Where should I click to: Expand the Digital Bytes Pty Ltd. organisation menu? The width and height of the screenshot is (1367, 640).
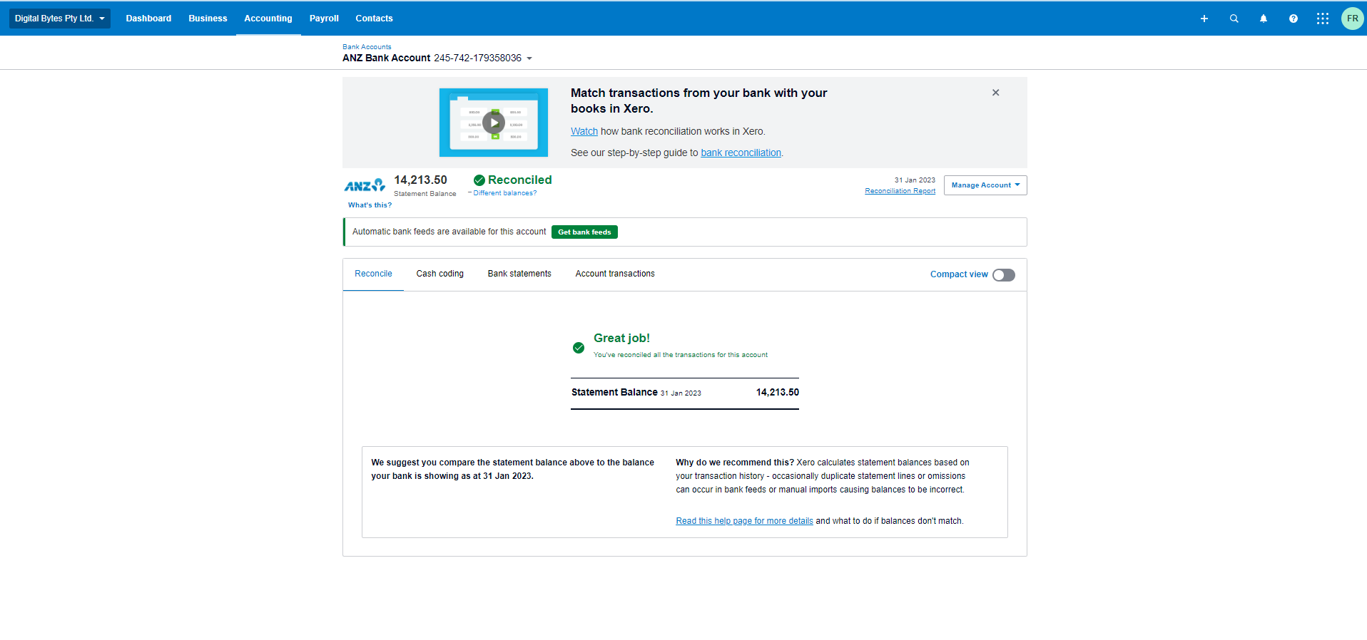point(60,19)
